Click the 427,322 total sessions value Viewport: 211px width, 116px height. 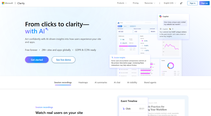point(121,32)
